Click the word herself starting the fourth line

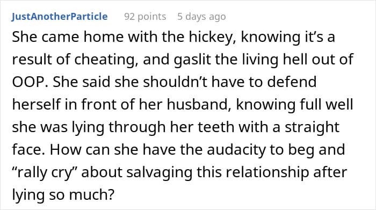[36, 105]
